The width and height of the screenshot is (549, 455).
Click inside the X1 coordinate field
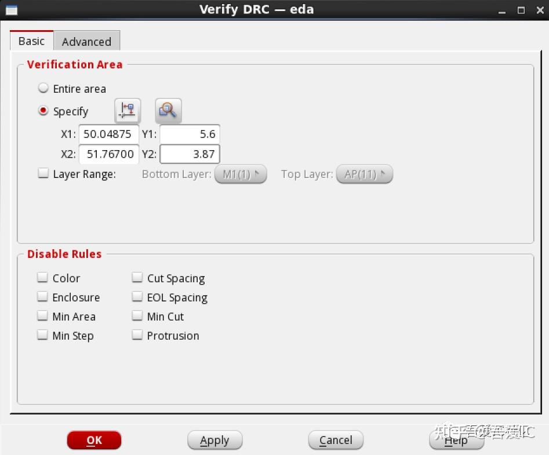(x=108, y=133)
